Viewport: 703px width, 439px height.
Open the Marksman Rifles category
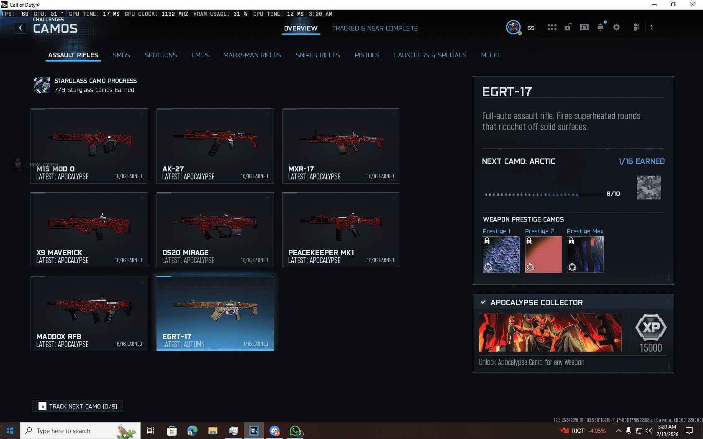coord(252,55)
